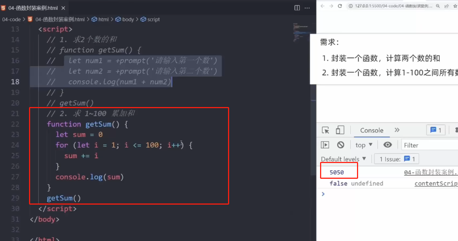Click the commented console.log(num1 + num2) line
The width and height of the screenshot is (458, 241).
119,82
